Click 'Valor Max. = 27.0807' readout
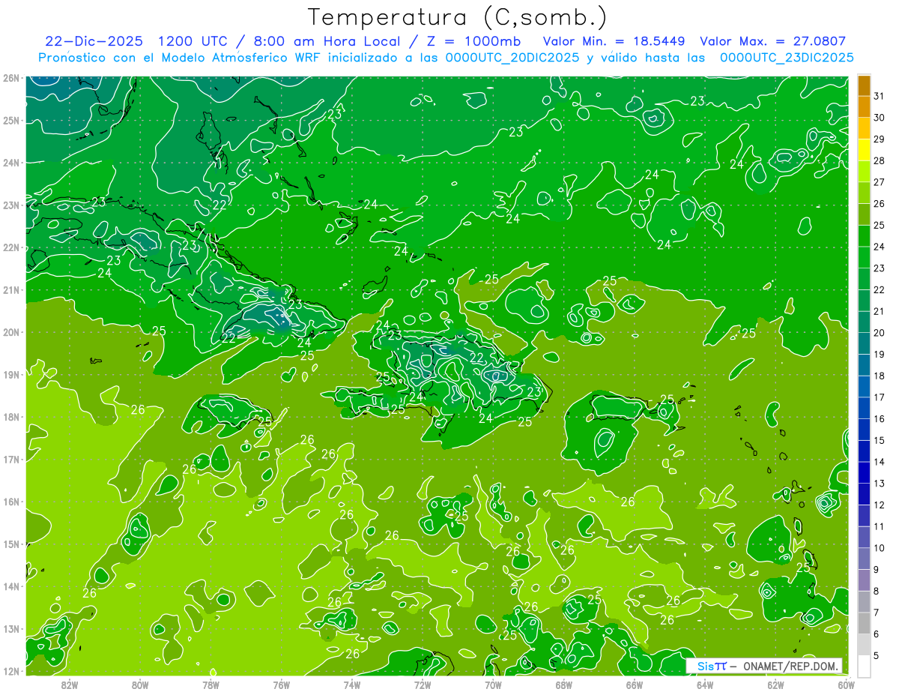The height and width of the screenshot is (695, 899). click(x=773, y=41)
